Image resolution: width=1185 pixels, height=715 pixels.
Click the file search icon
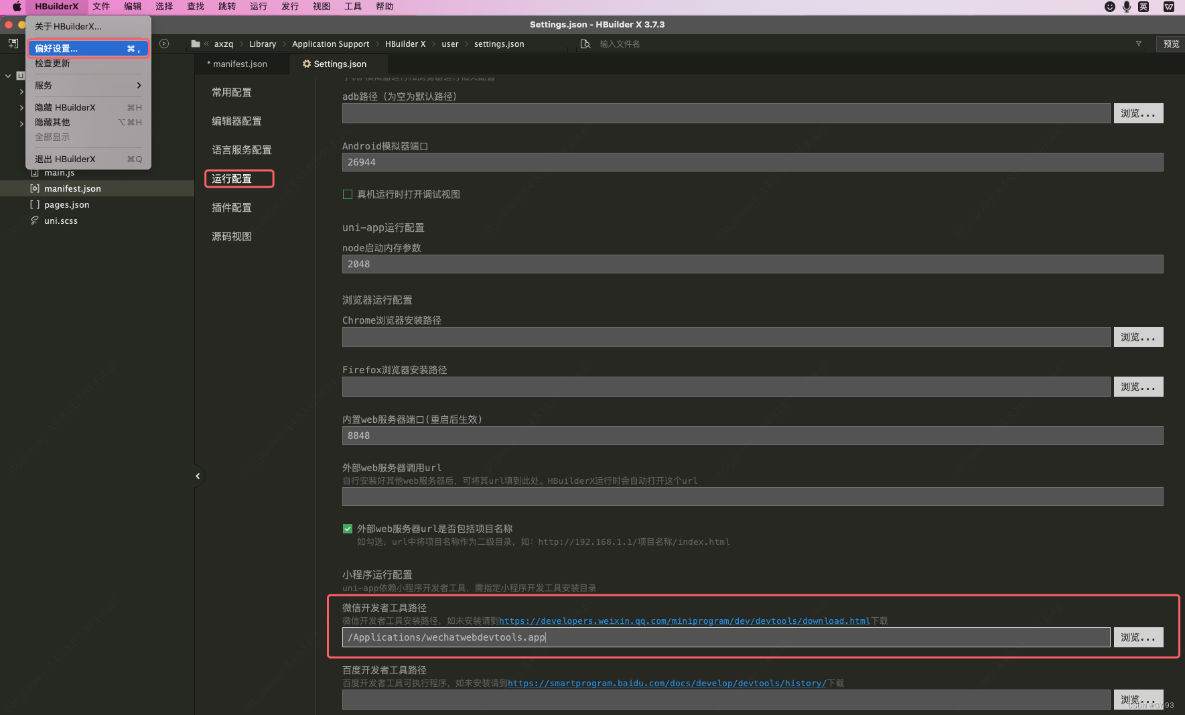(585, 44)
